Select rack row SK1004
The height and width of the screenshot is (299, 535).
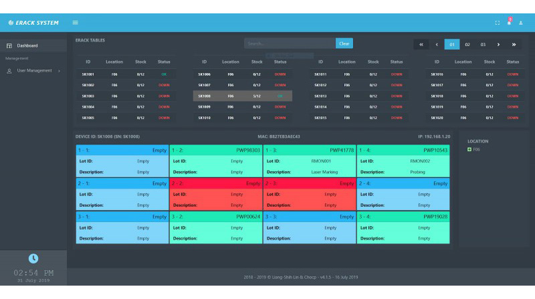126,107
